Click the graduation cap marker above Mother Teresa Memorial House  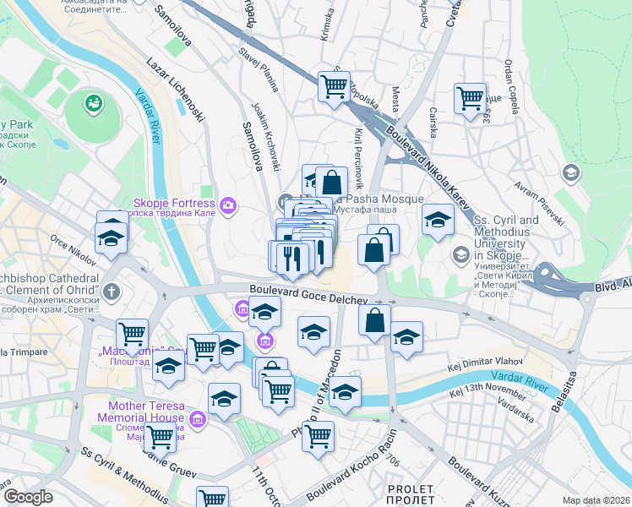[224, 401]
